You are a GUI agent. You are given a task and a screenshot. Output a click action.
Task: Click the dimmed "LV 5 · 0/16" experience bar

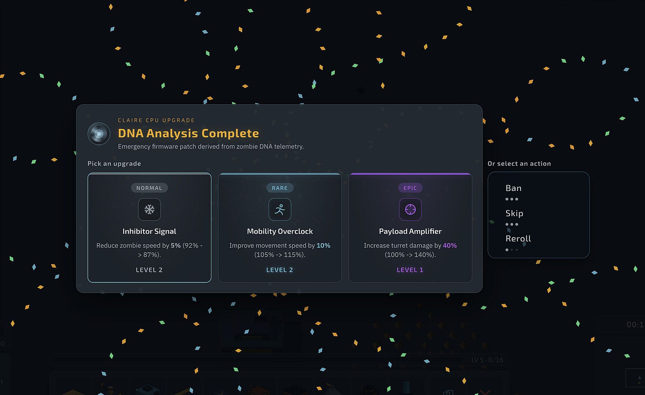point(279,360)
